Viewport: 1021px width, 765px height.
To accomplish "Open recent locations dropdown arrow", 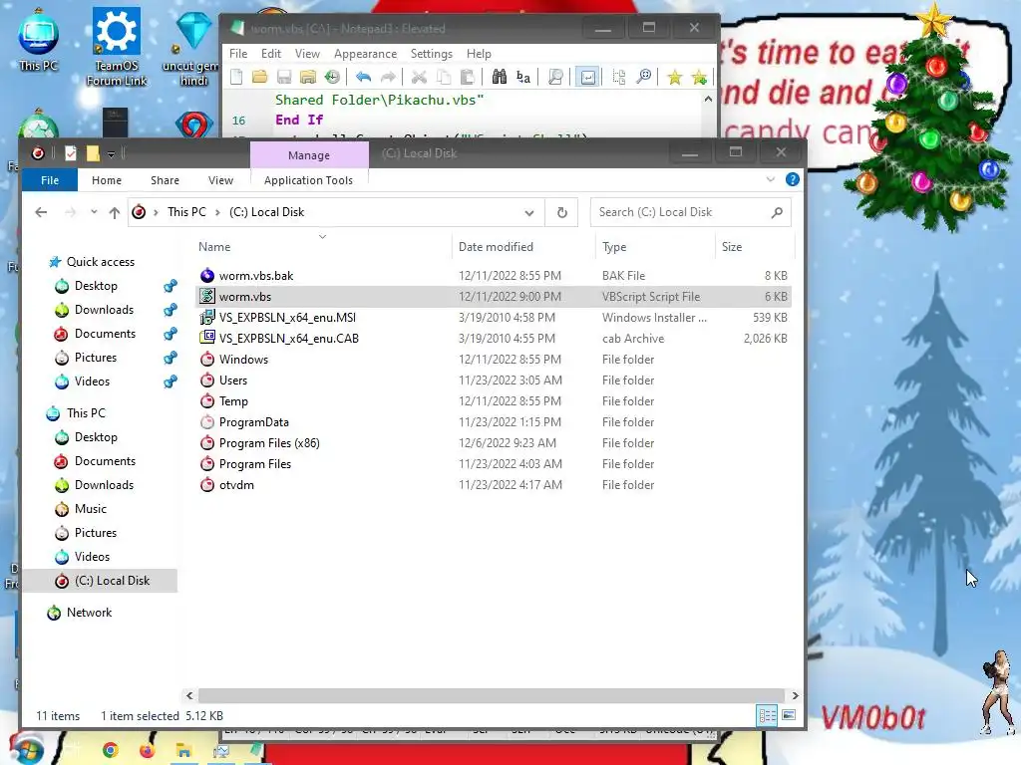I will coord(94,212).
